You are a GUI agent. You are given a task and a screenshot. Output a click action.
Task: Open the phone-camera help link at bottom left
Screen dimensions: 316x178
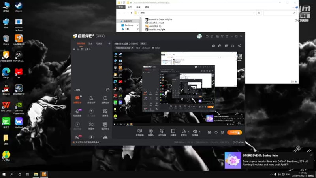tap(88, 142)
